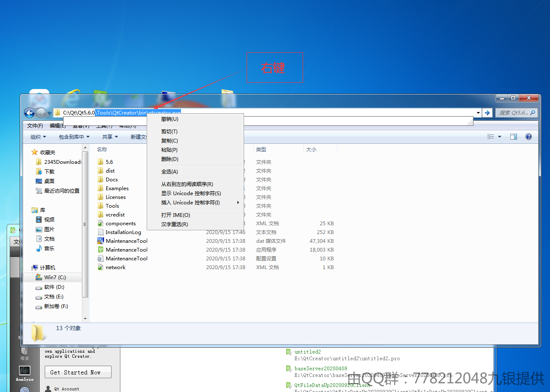Screen dimensions: 550x392
Task: Click the Back navigation arrow in Explorer
Action: click(x=29, y=113)
